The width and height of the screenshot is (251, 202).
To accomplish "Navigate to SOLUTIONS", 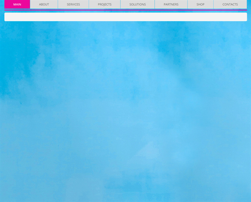I will pyautogui.click(x=138, y=4).
